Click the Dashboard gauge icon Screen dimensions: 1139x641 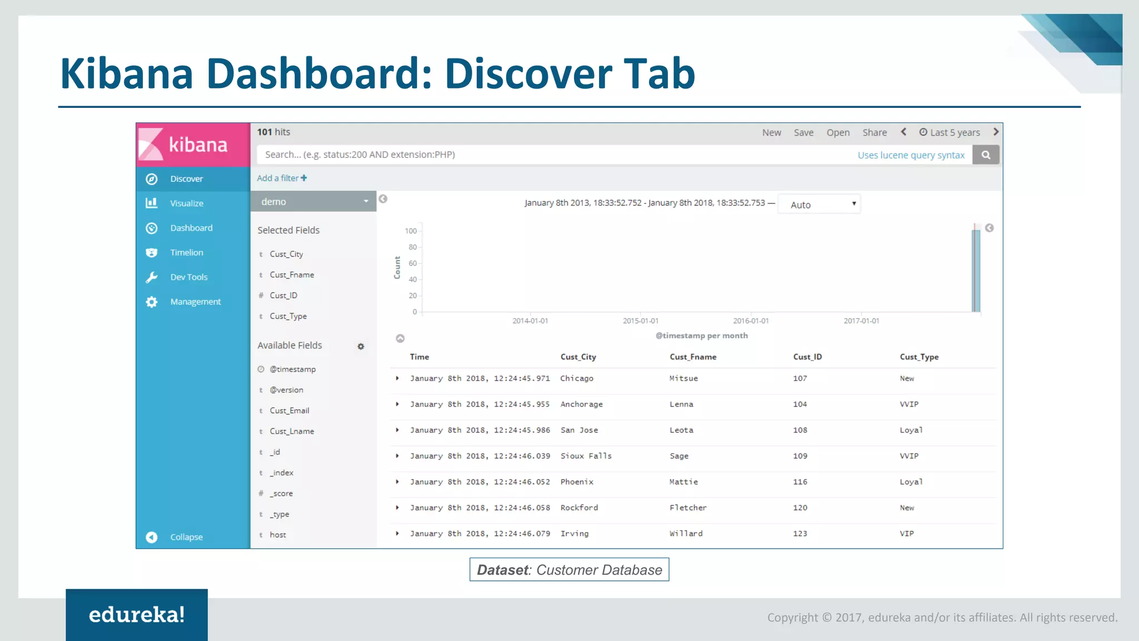click(x=151, y=228)
